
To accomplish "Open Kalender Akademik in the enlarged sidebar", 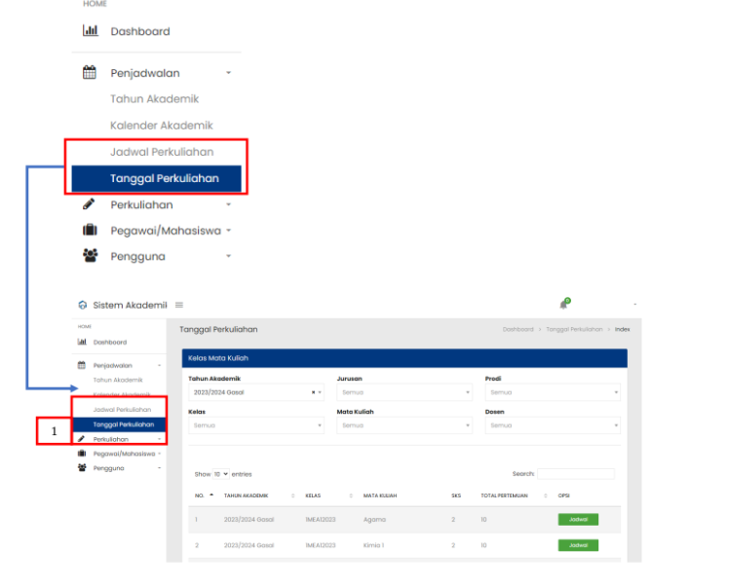I will pyautogui.click(x=161, y=126).
